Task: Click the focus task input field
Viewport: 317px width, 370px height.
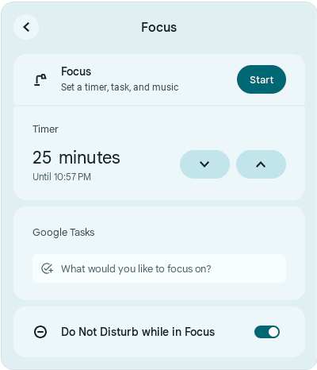Action: coord(159,268)
